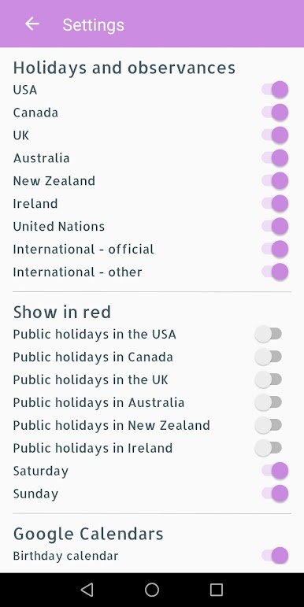Show Public holidays in Ireland in red
This screenshot has height=607, width=304.
tap(269, 448)
